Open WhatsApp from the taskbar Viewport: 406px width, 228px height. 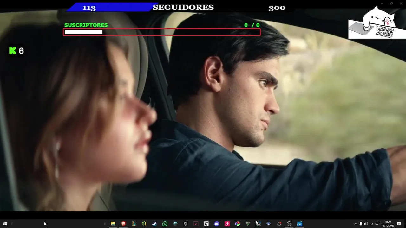coord(165,224)
